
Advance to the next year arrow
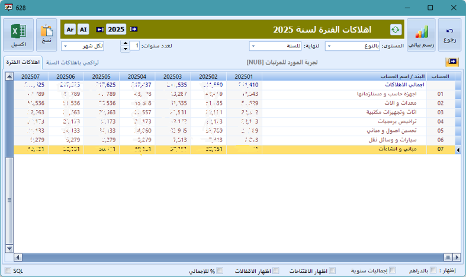click(x=133, y=29)
